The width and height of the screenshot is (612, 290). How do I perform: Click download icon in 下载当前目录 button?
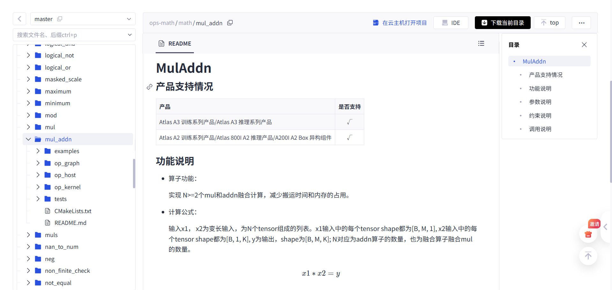484,23
